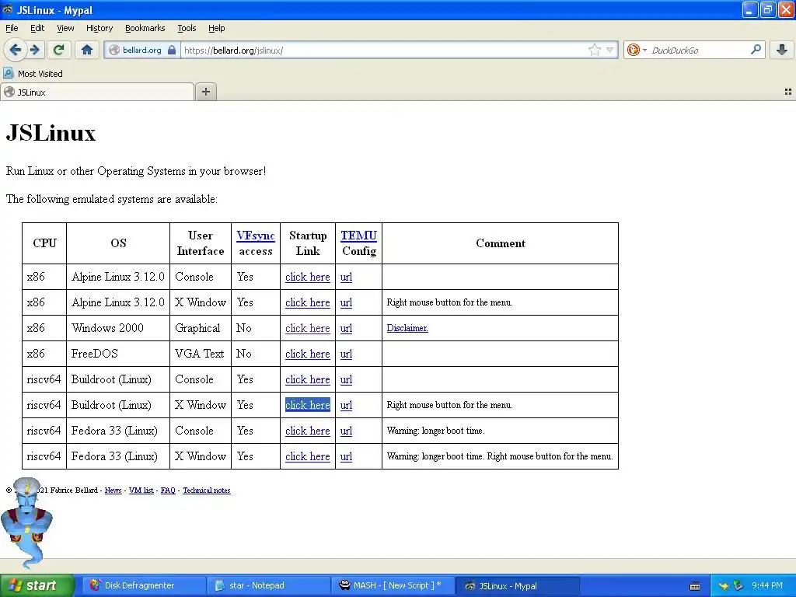Open the list all tabs grid icon
Screen dimensions: 796x597
point(788,92)
